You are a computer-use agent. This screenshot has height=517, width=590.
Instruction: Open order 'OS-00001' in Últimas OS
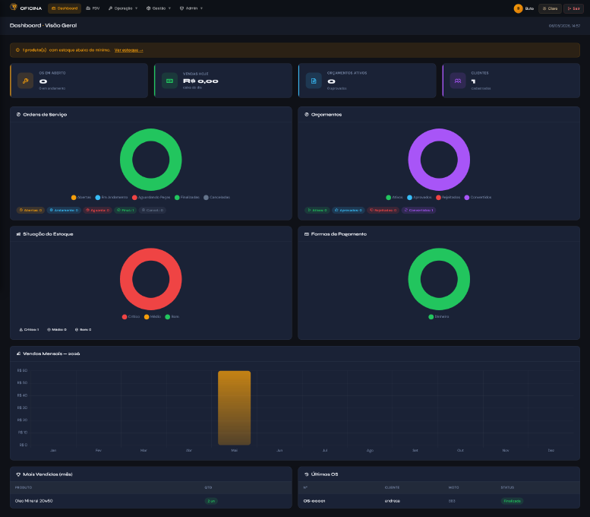314,501
